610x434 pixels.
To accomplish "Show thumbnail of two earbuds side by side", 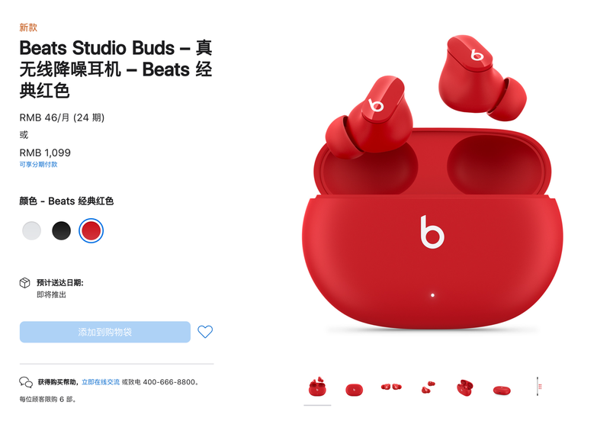I will point(391,387).
